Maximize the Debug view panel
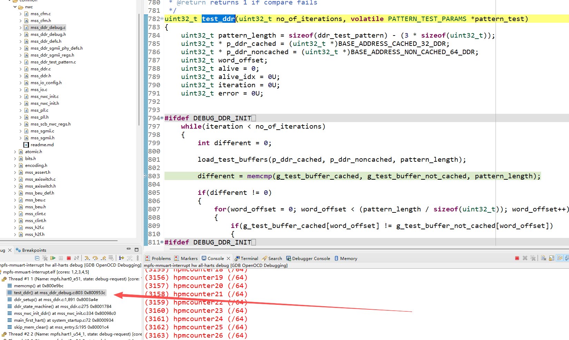 pos(137,249)
